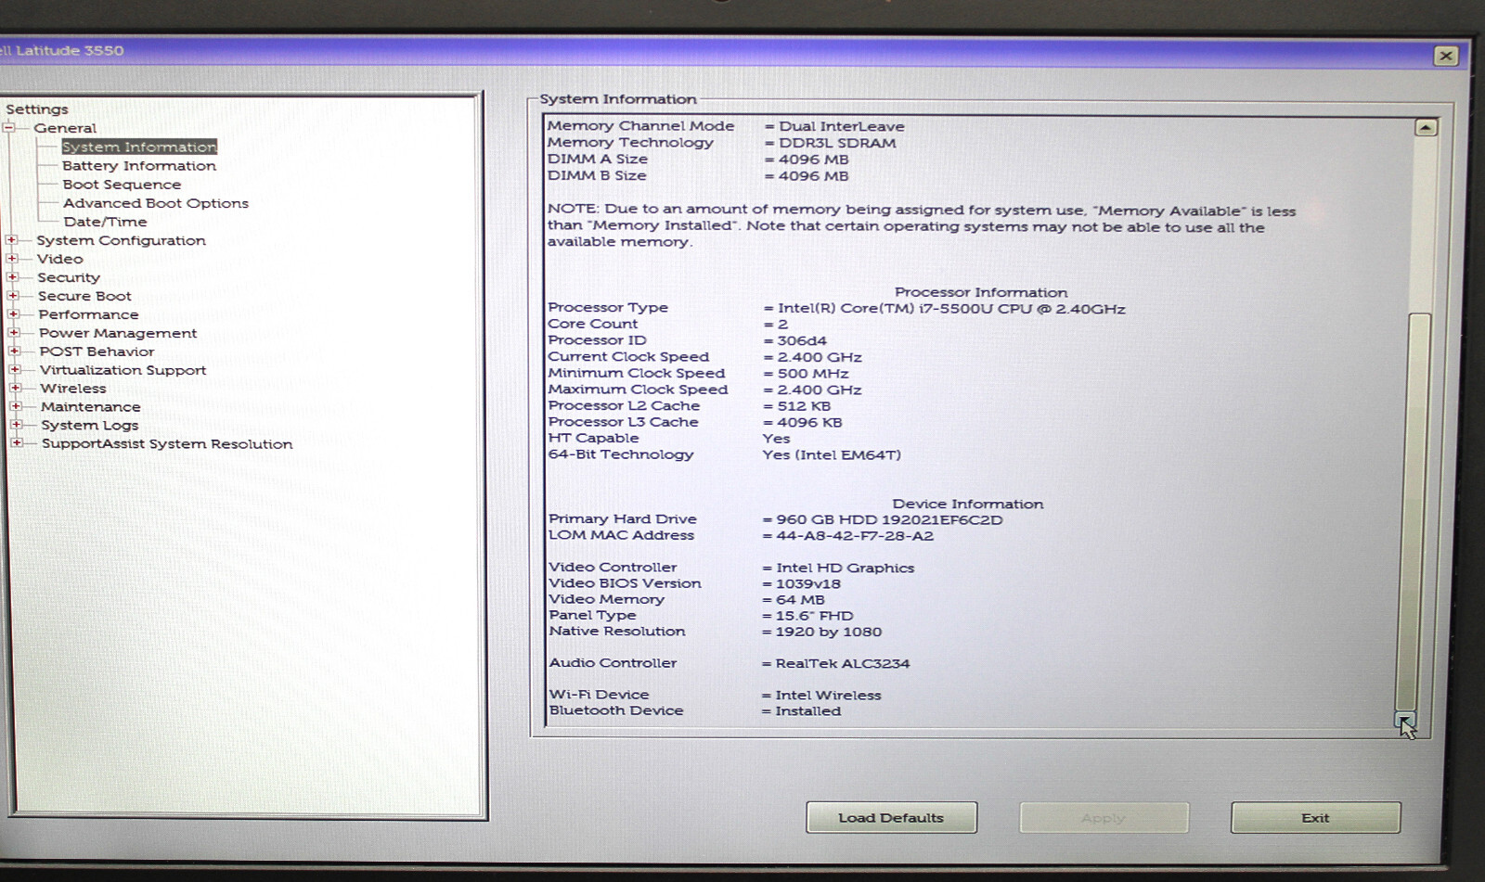Expand the Security node
The image size is (1485, 882).
[x=12, y=276]
